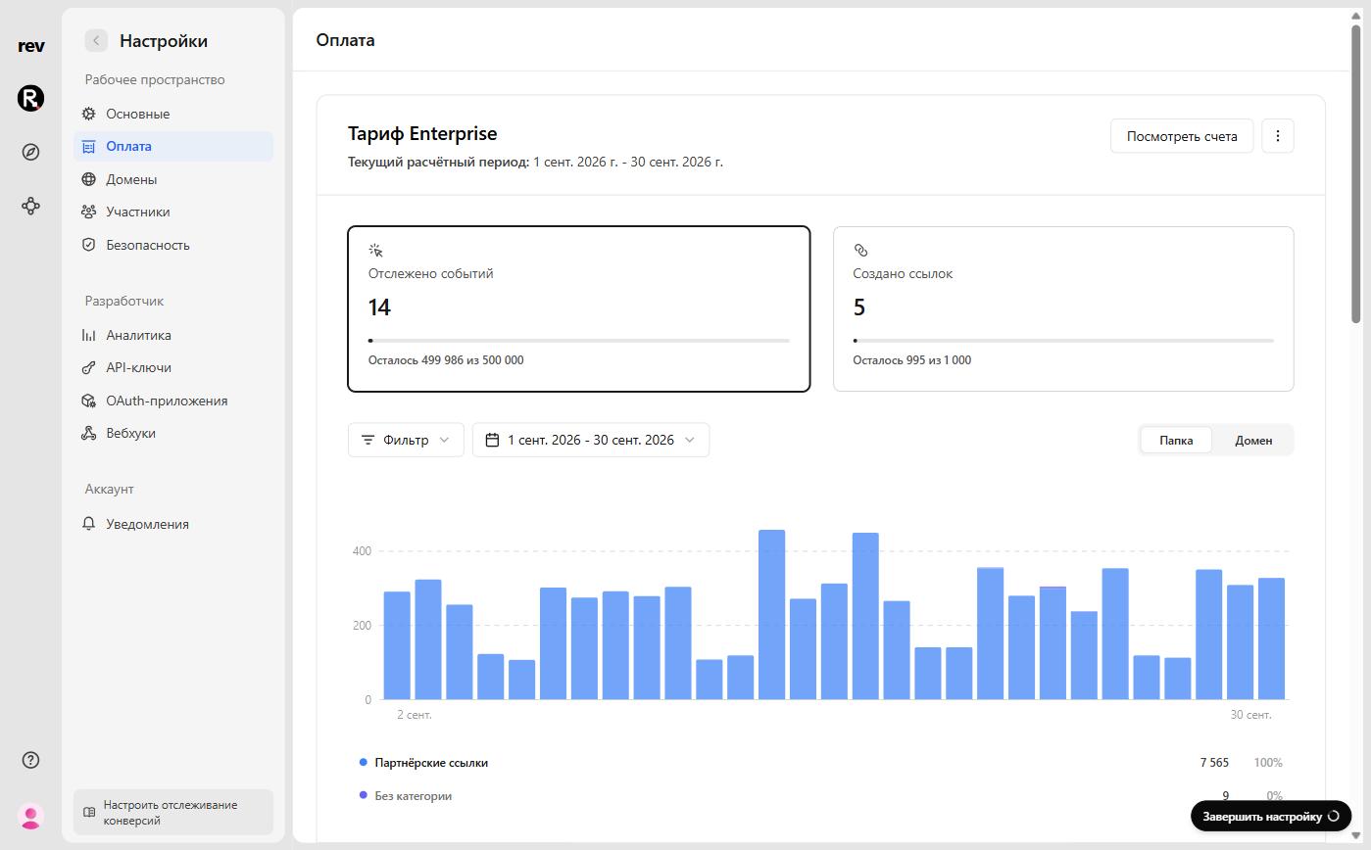Click the webhook icon beside Вебхуки
1371x850 pixels.
tap(89, 433)
